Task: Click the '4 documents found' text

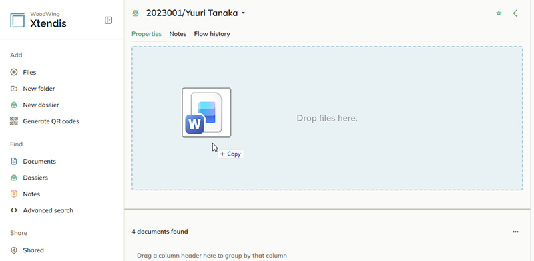Action: point(160,232)
